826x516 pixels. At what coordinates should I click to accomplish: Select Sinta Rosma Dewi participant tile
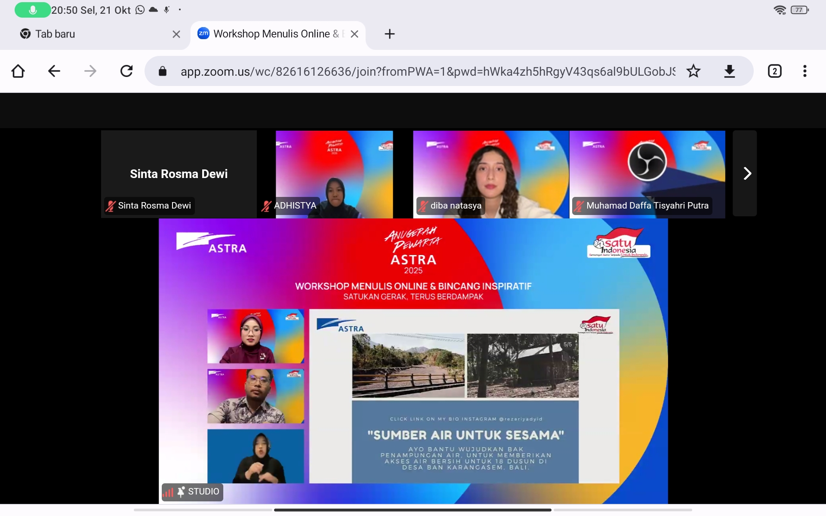179,174
